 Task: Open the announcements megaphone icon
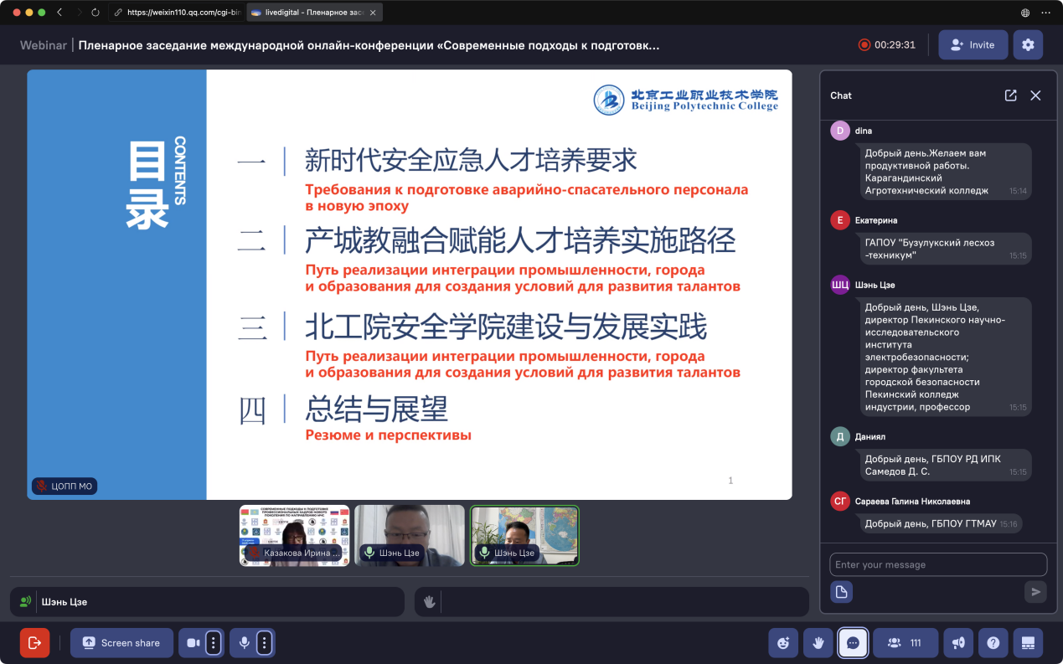pyautogui.click(x=958, y=643)
